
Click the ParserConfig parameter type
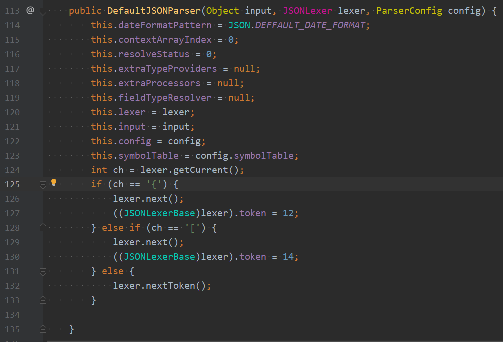tap(409, 11)
